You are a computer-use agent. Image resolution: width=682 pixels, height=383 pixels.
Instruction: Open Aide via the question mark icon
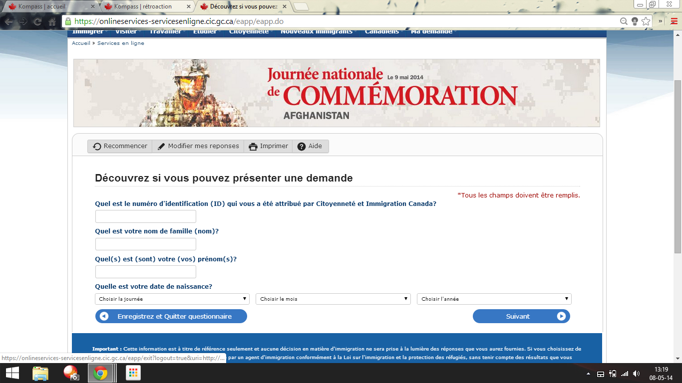pyautogui.click(x=302, y=147)
